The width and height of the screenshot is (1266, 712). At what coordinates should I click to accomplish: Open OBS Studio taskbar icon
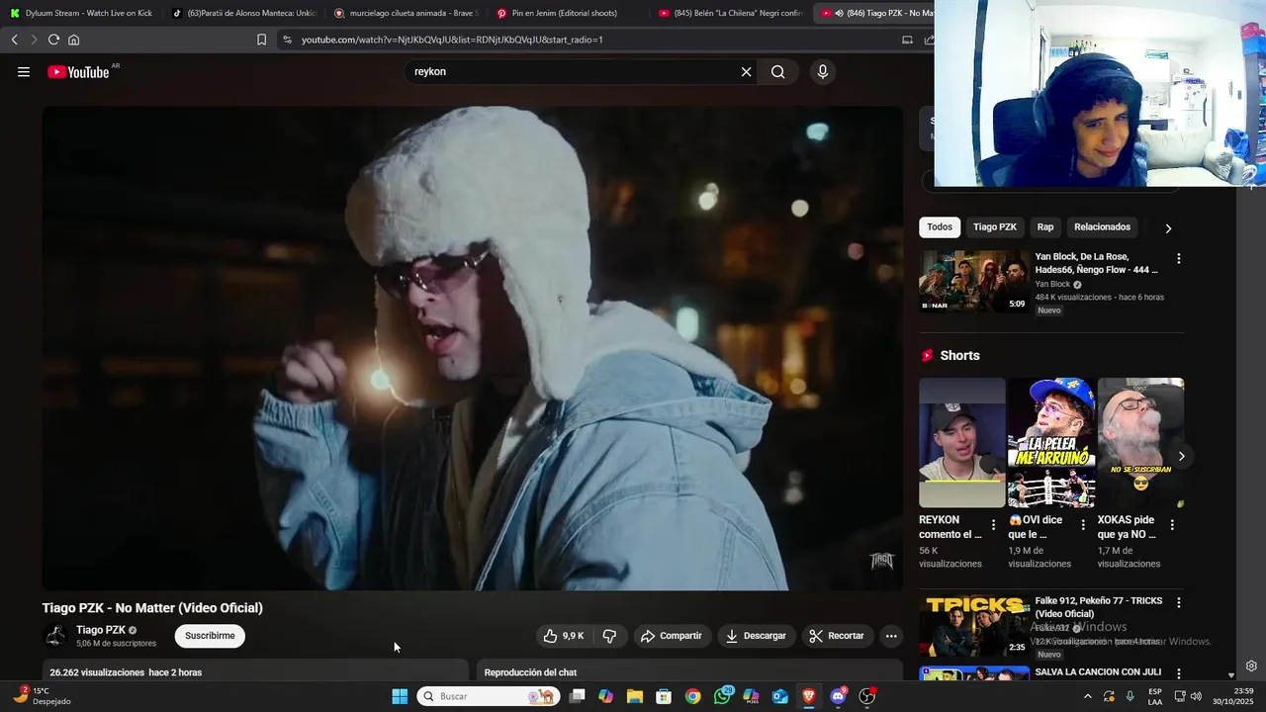coord(867,696)
